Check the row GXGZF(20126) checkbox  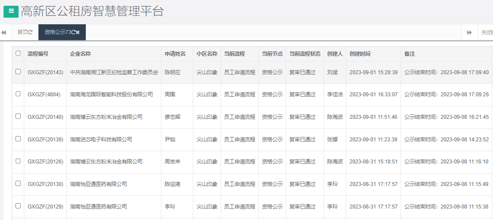(18, 161)
